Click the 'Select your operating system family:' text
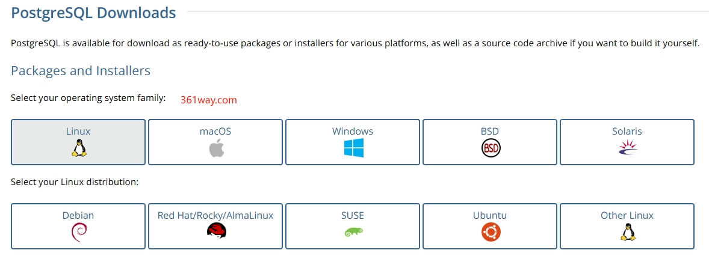 [88, 98]
